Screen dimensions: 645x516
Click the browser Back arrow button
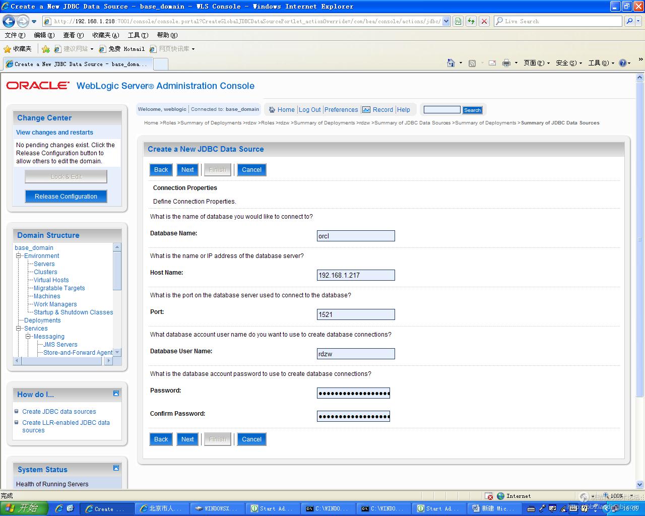click(x=9, y=21)
